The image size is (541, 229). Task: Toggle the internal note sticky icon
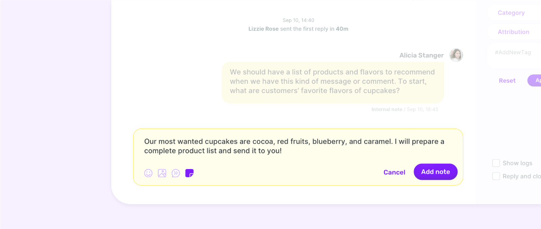tap(189, 173)
